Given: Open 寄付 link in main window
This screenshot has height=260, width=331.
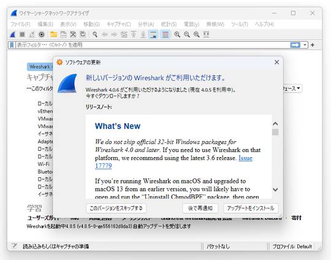Looking at the screenshot, I should pos(296,218).
